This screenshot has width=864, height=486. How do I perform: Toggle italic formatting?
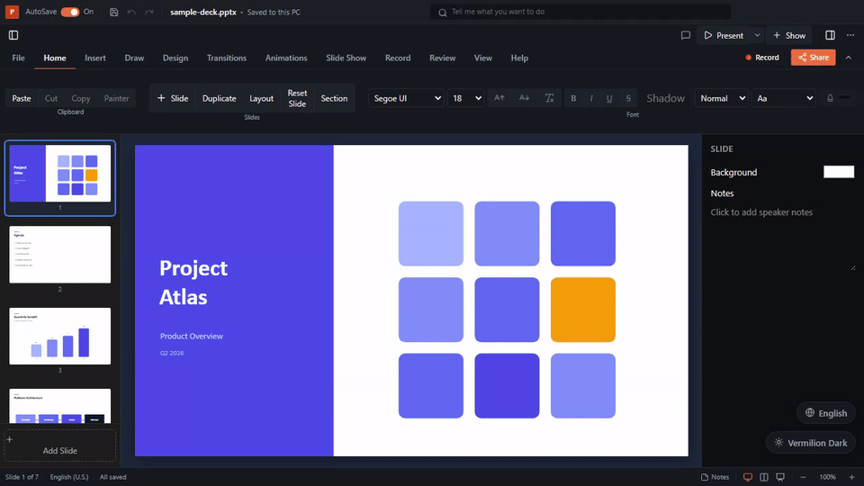click(591, 98)
